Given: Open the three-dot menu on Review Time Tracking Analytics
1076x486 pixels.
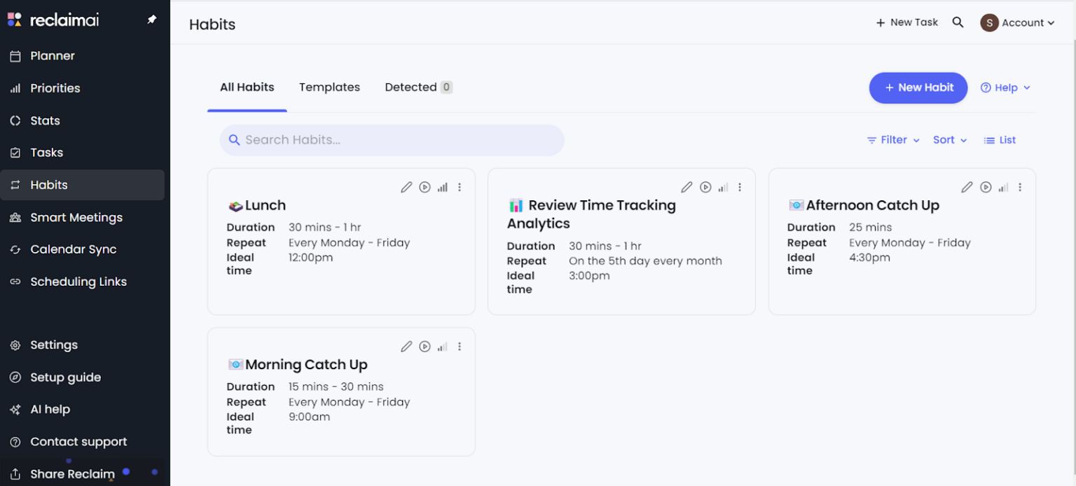Looking at the screenshot, I should click(x=740, y=187).
